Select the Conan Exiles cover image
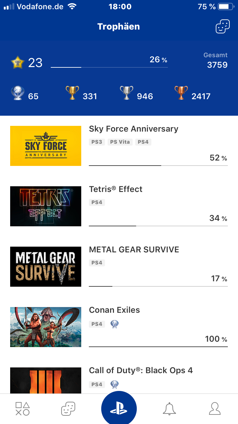 [x=46, y=327]
